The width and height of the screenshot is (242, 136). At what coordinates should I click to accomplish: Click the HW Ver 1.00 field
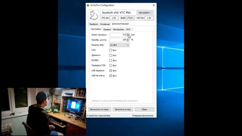click(x=149, y=18)
